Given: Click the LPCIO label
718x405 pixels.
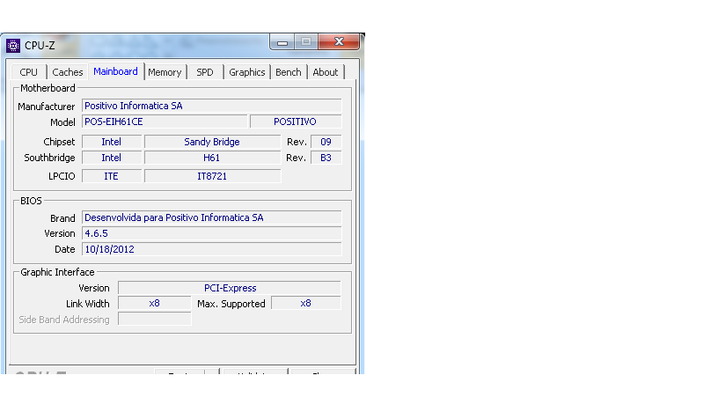Looking at the screenshot, I should coord(62,176).
